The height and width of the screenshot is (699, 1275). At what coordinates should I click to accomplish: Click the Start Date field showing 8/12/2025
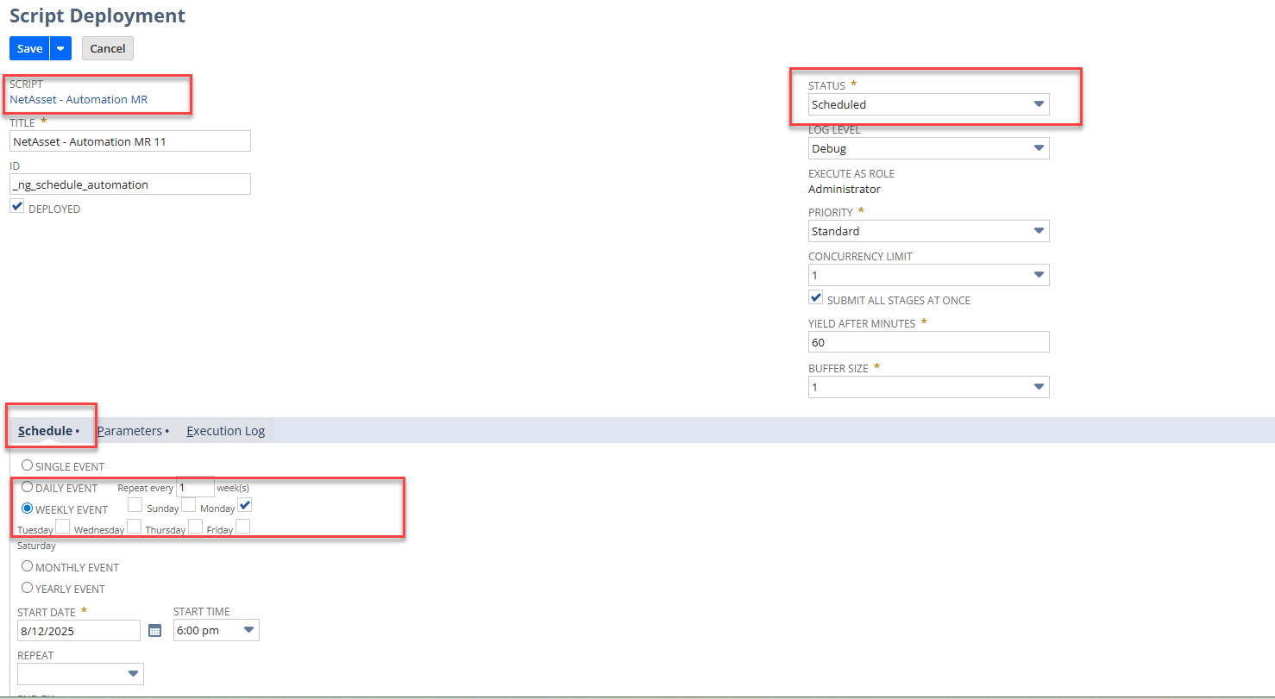coord(79,630)
